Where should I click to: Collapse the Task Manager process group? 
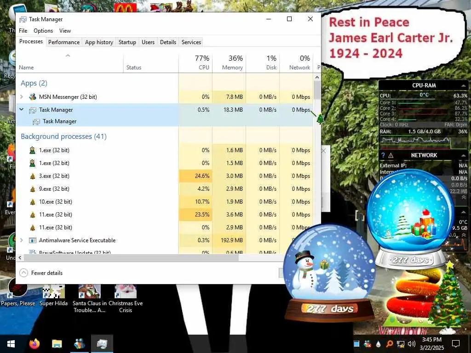click(x=21, y=109)
